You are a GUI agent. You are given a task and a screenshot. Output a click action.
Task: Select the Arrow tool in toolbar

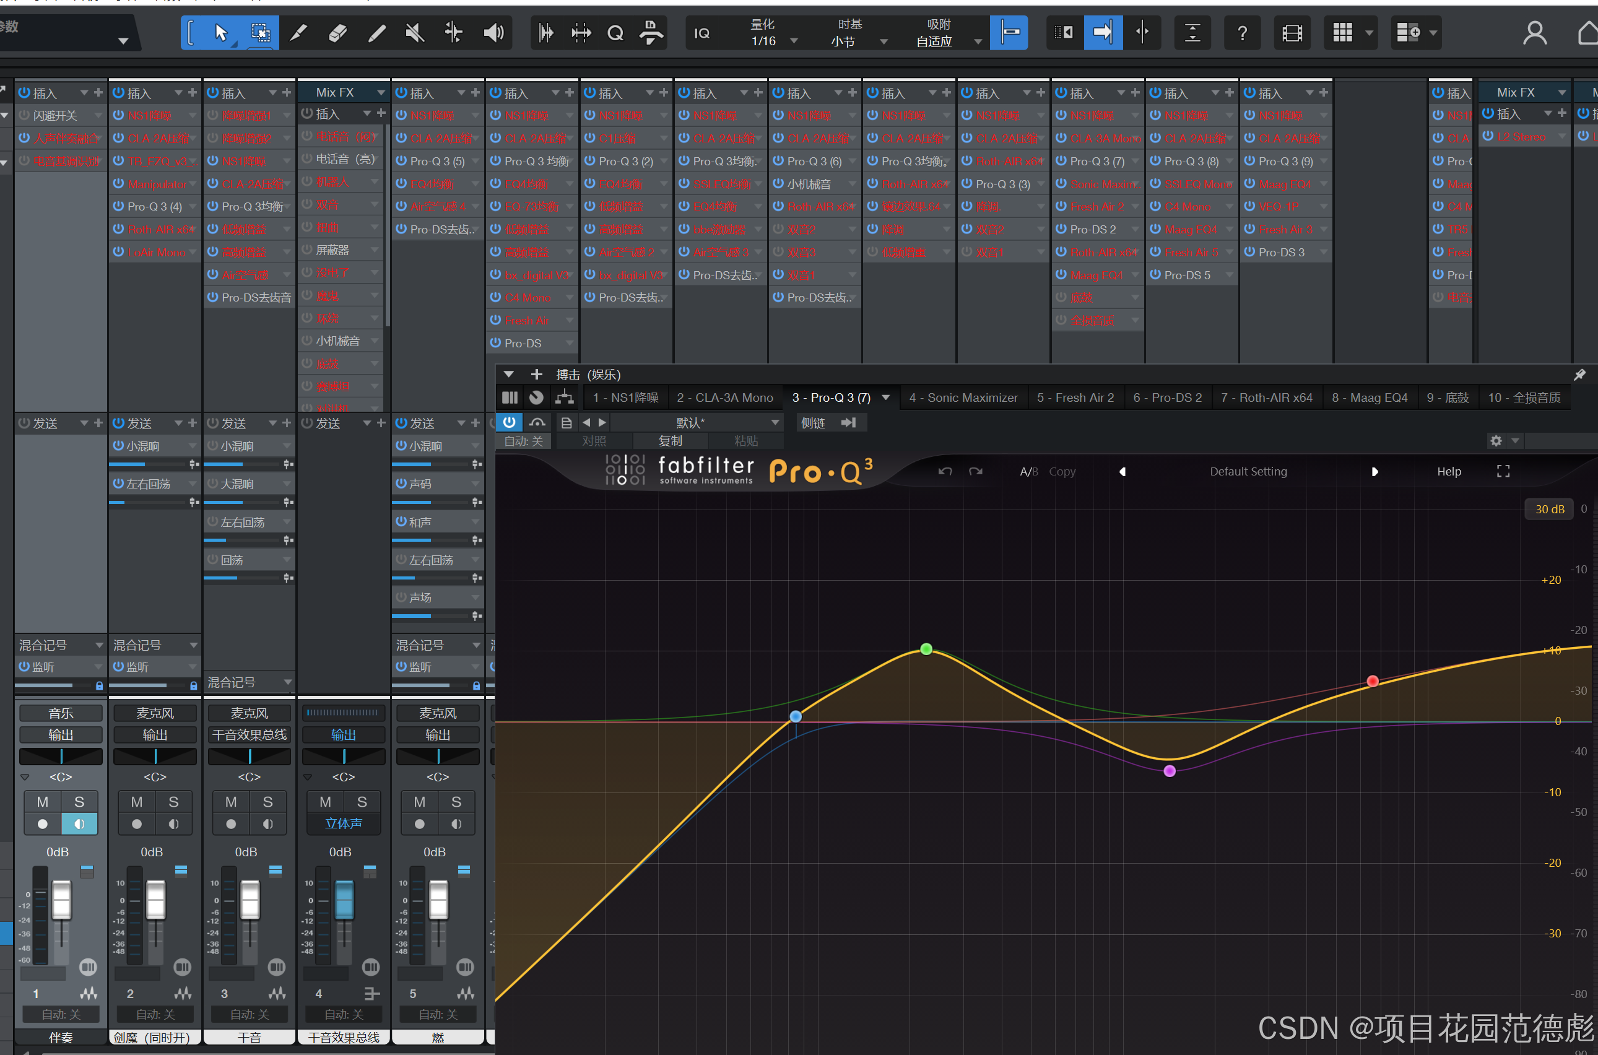220,32
